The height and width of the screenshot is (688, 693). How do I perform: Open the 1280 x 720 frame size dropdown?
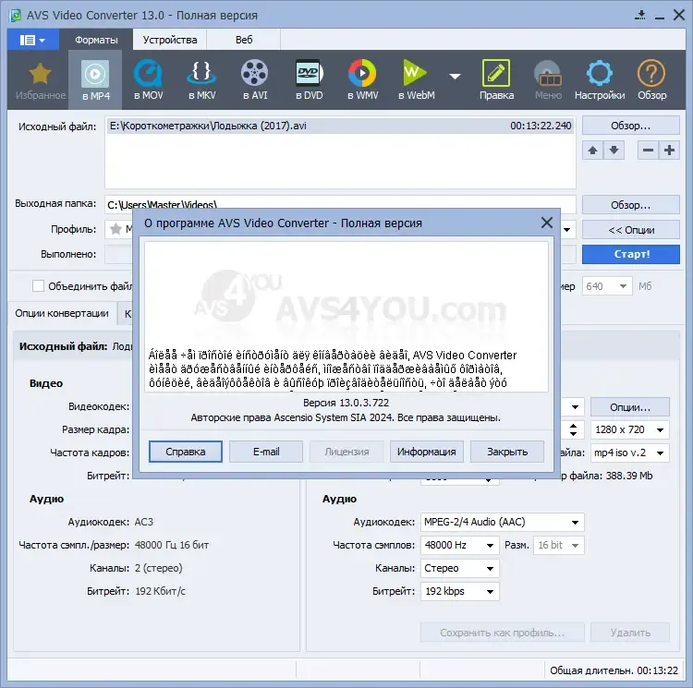[630, 429]
